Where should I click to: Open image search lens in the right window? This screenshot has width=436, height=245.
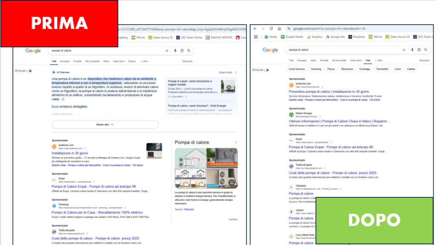[419, 50]
